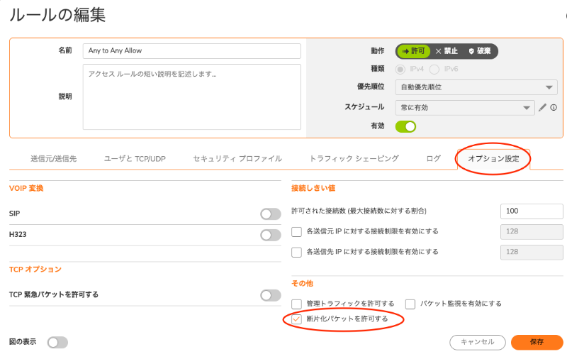Select the 破棄 discard action
567x359 pixels.
[x=480, y=51]
